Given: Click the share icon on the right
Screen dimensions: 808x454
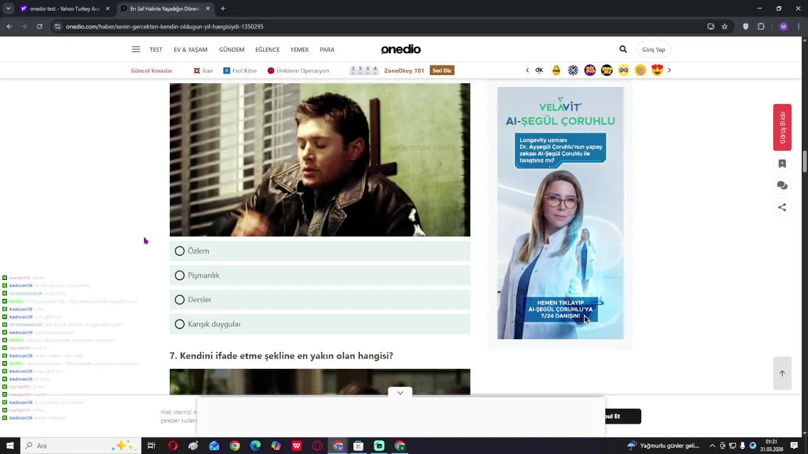Looking at the screenshot, I should 782,207.
